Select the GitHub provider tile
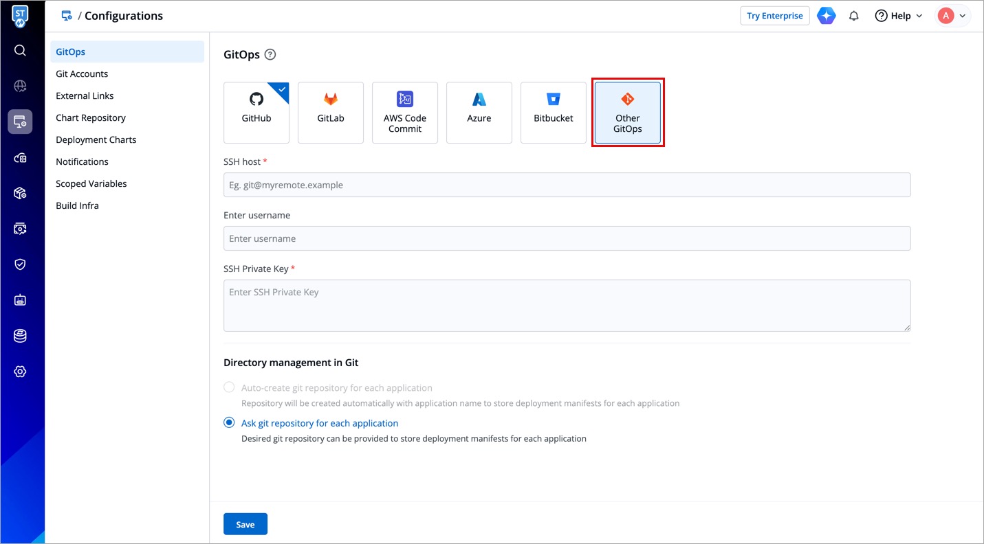The image size is (984, 544). (x=256, y=113)
